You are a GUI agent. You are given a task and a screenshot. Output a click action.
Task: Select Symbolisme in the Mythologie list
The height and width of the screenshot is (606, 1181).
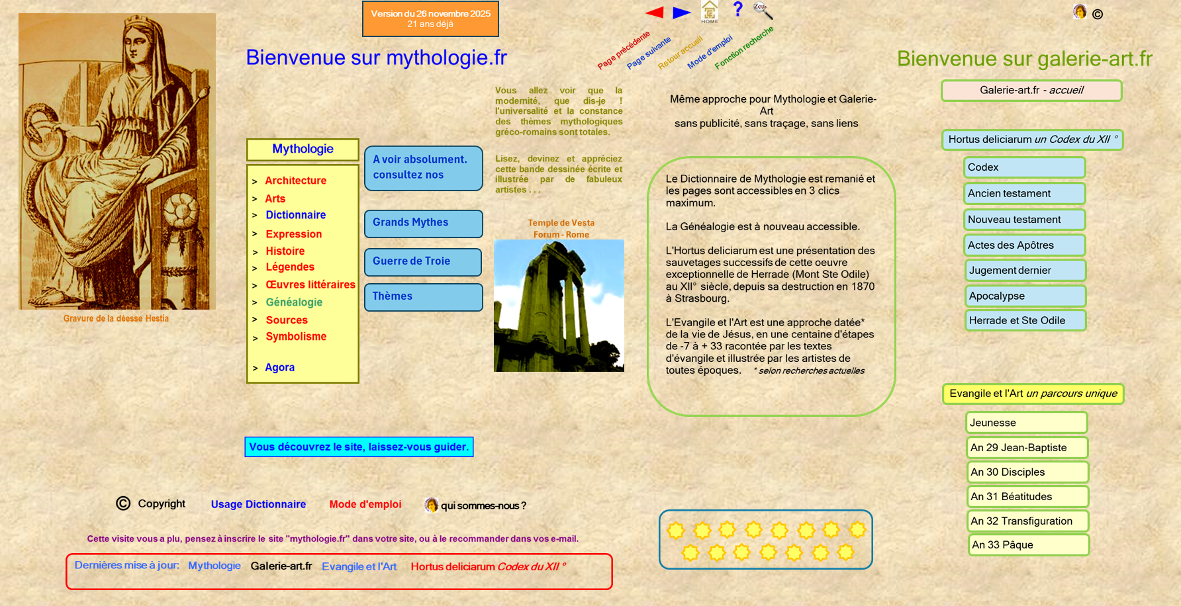pyautogui.click(x=295, y=337)
